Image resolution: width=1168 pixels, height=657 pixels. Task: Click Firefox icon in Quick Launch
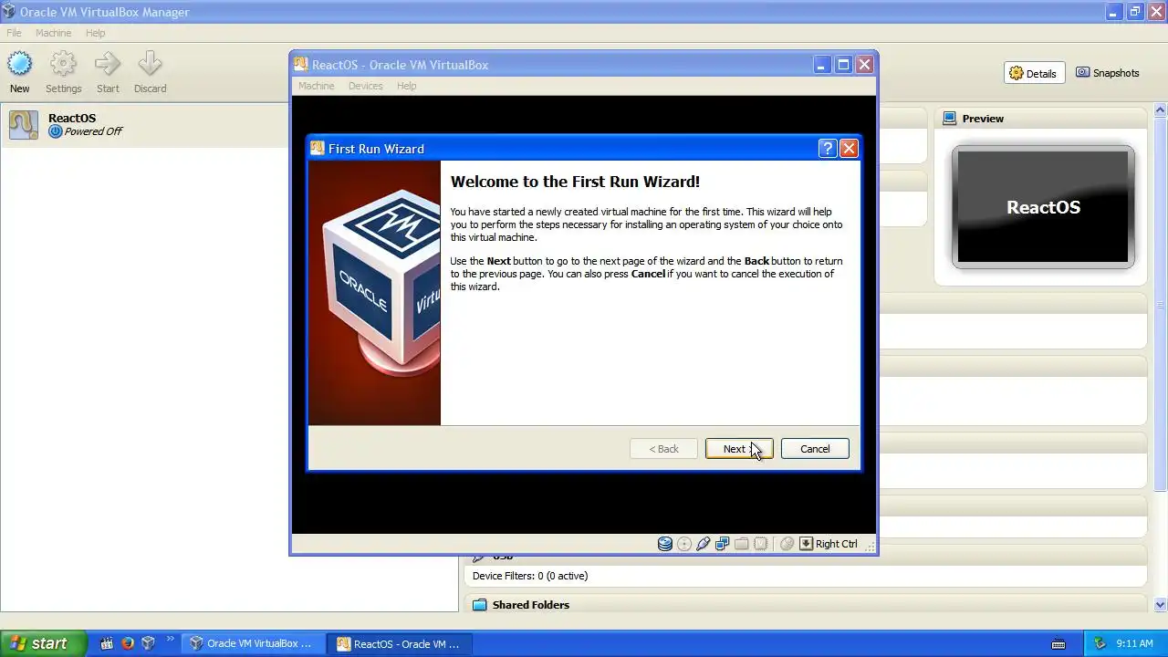click(128, 643)
